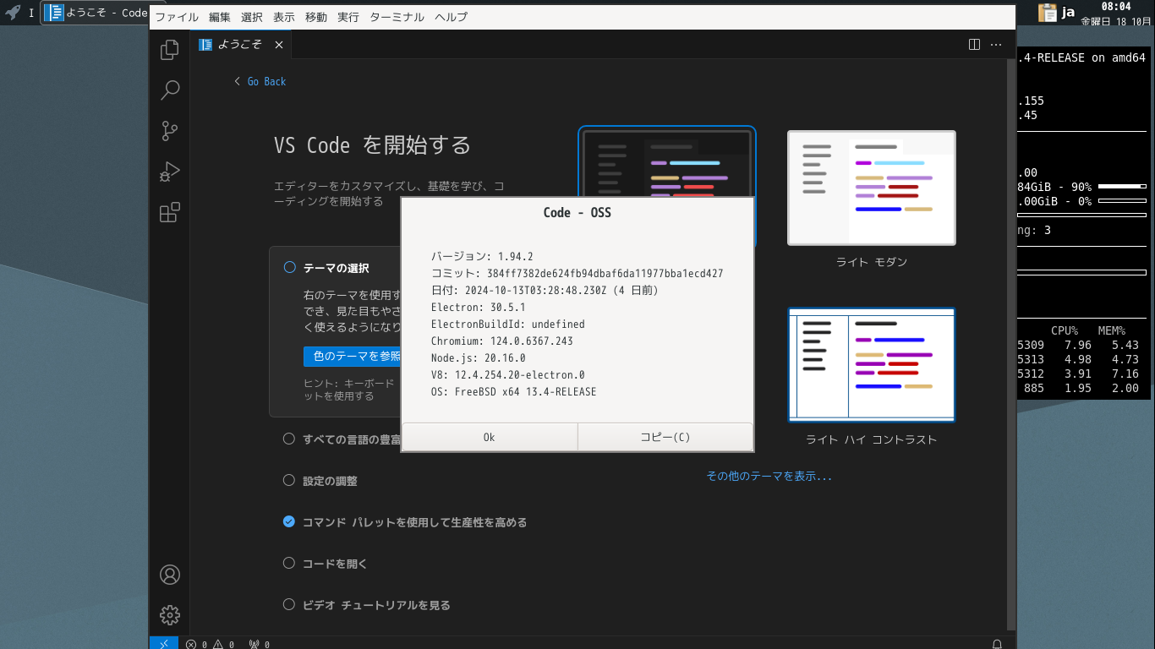
Task: Open the editor More Actions ellipsis
Action: coord(996,45)
